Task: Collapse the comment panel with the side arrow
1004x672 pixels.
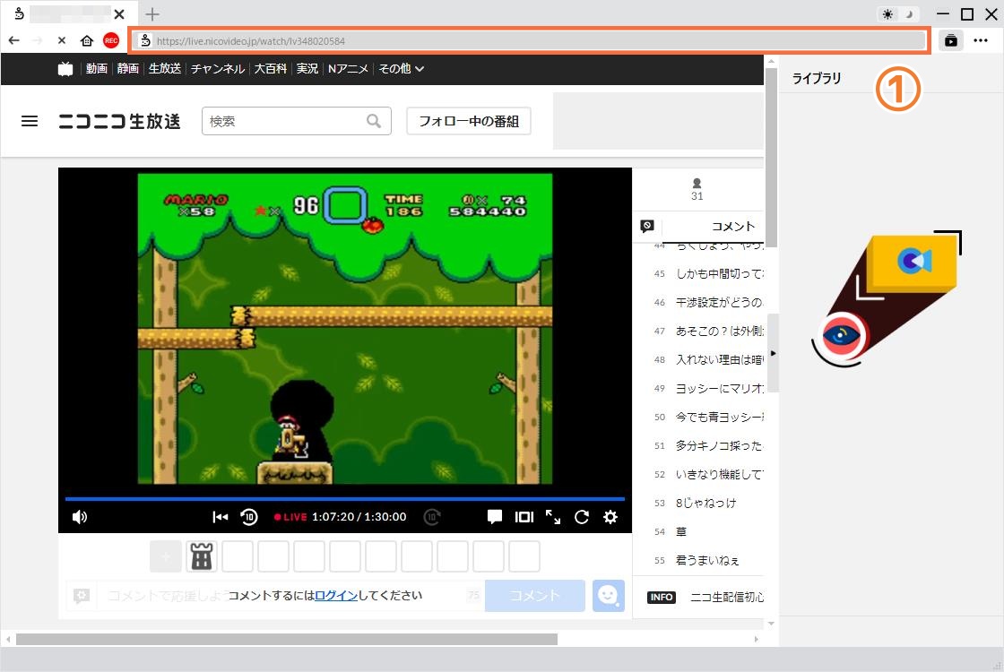Action: pyautogui.click(x=773, y=353)
